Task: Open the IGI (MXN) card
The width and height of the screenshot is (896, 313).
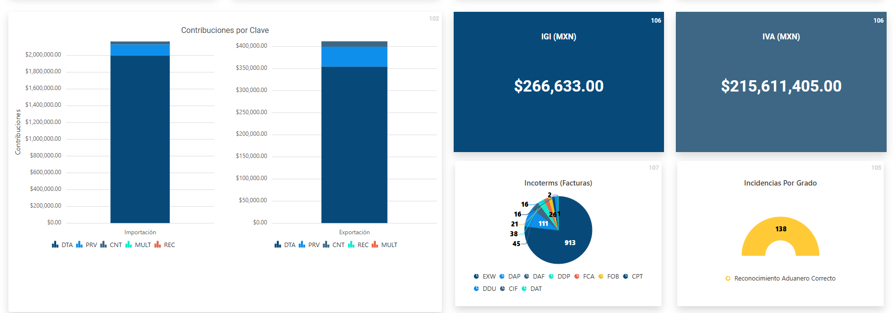Action: click(x=559, y=82)
